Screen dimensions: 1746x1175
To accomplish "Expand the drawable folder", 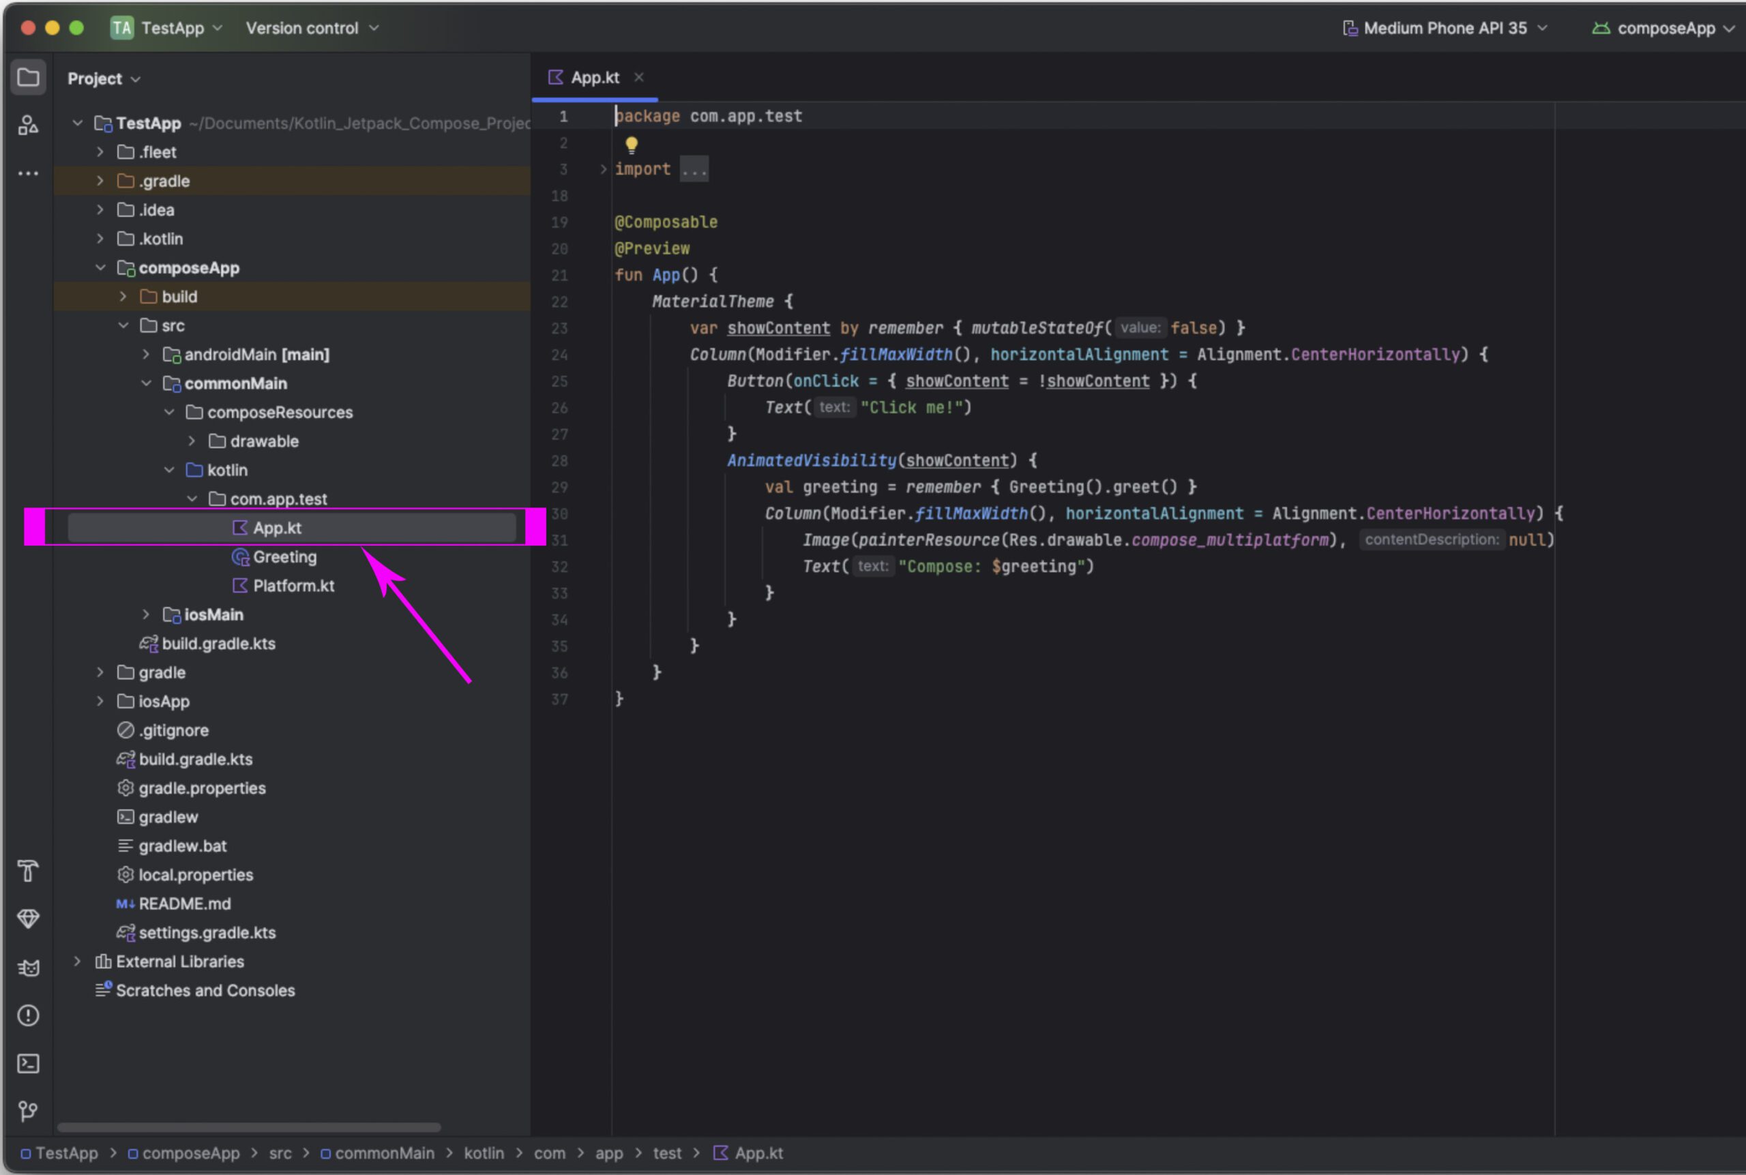I will tap(192, 441).
